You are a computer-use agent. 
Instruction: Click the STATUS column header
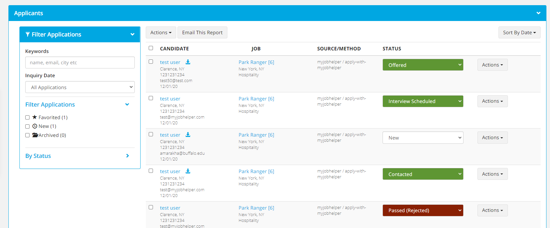pos(392,49)
